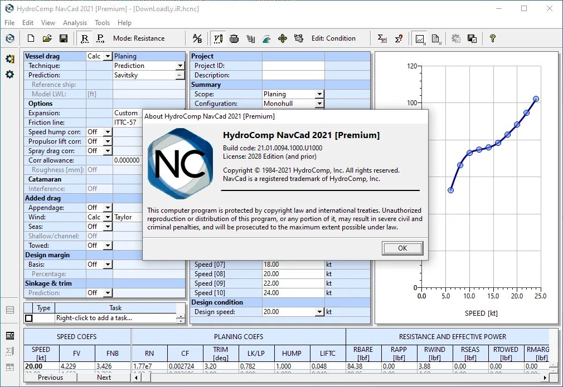Open a project with the folder icon
Viewport: 563px width, 387px height.
[x=47, y=38]
